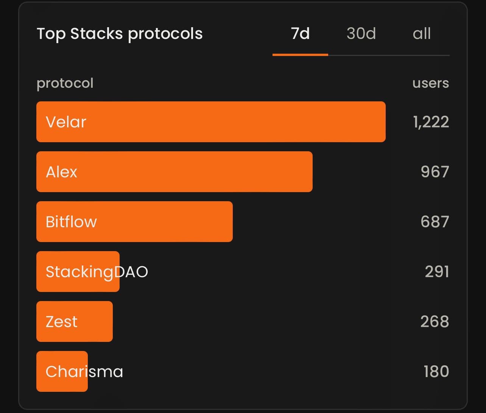486x413 pixels.
Task: Sort by the protocol column header
Action: (x=65, y=83)
